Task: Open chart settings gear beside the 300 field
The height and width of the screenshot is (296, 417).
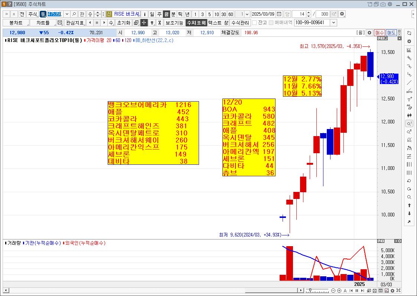Action: point(342,14)
